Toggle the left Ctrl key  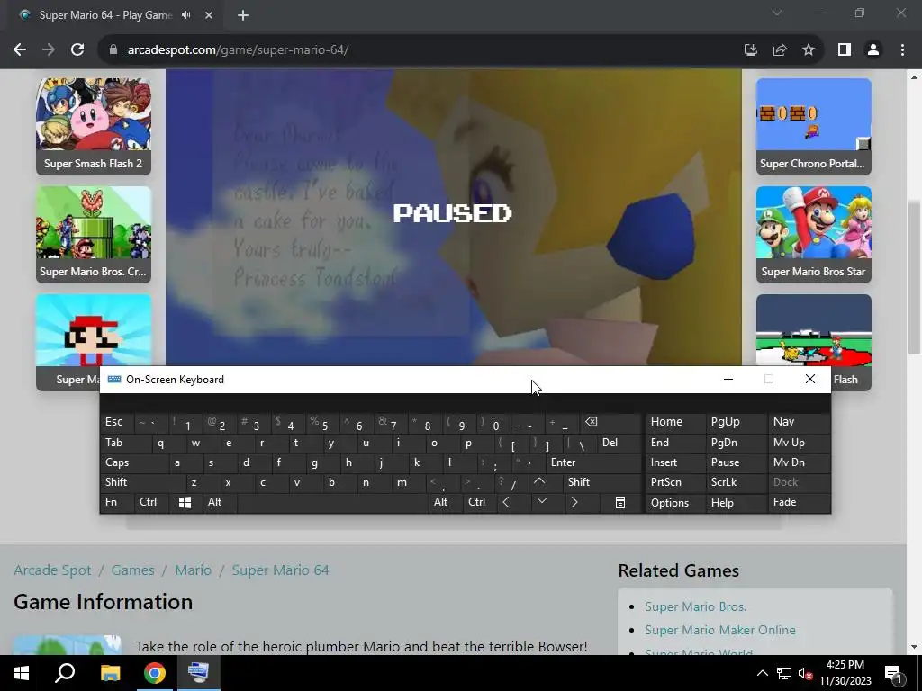coord(151,503)
